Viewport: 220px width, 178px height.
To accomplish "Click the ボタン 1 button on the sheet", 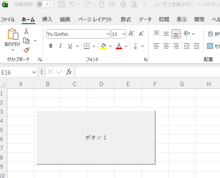I will [x=96, y=137].
